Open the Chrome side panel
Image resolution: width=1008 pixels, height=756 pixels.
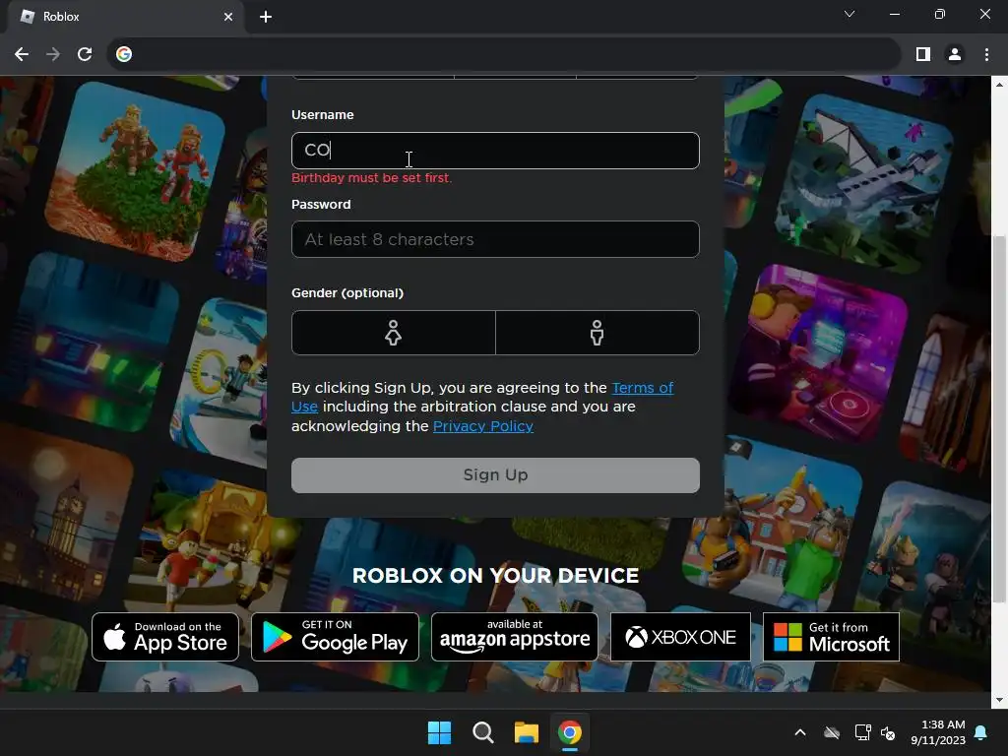click(x=923, y=55)
